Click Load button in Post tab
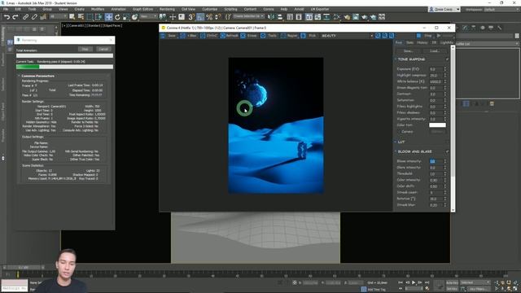Screen dimensions: 521x293 (435, 51)
